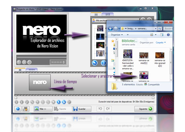Undo the last action in Nero Vision
The height and width of the screenshot is (132, 185).
pos(100,109)
